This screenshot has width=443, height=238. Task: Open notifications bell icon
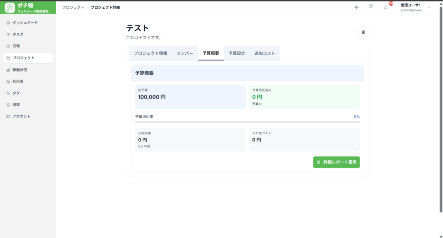tap(385, 7)
